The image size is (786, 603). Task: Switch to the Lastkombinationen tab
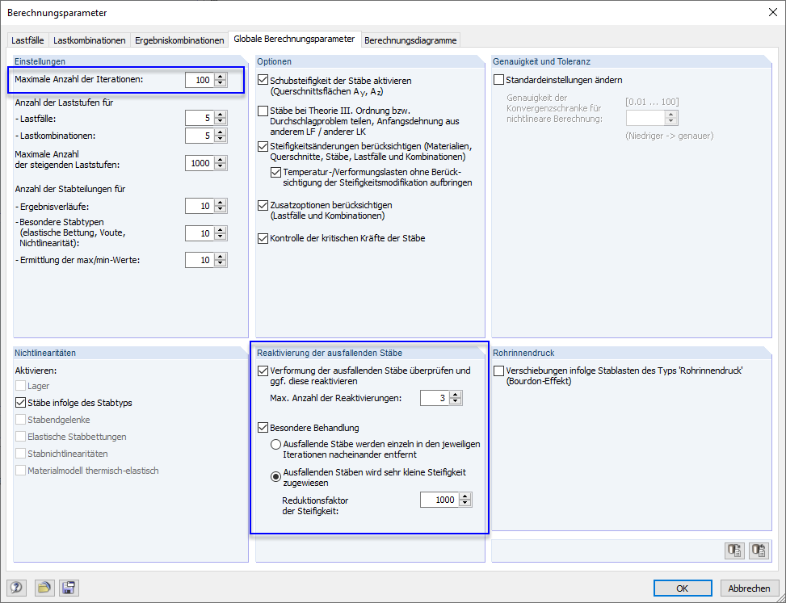tap(91, 39)
